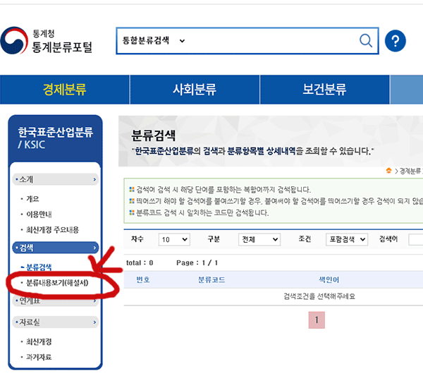Expand the 연계표 sidebar section

pos(55,301)
